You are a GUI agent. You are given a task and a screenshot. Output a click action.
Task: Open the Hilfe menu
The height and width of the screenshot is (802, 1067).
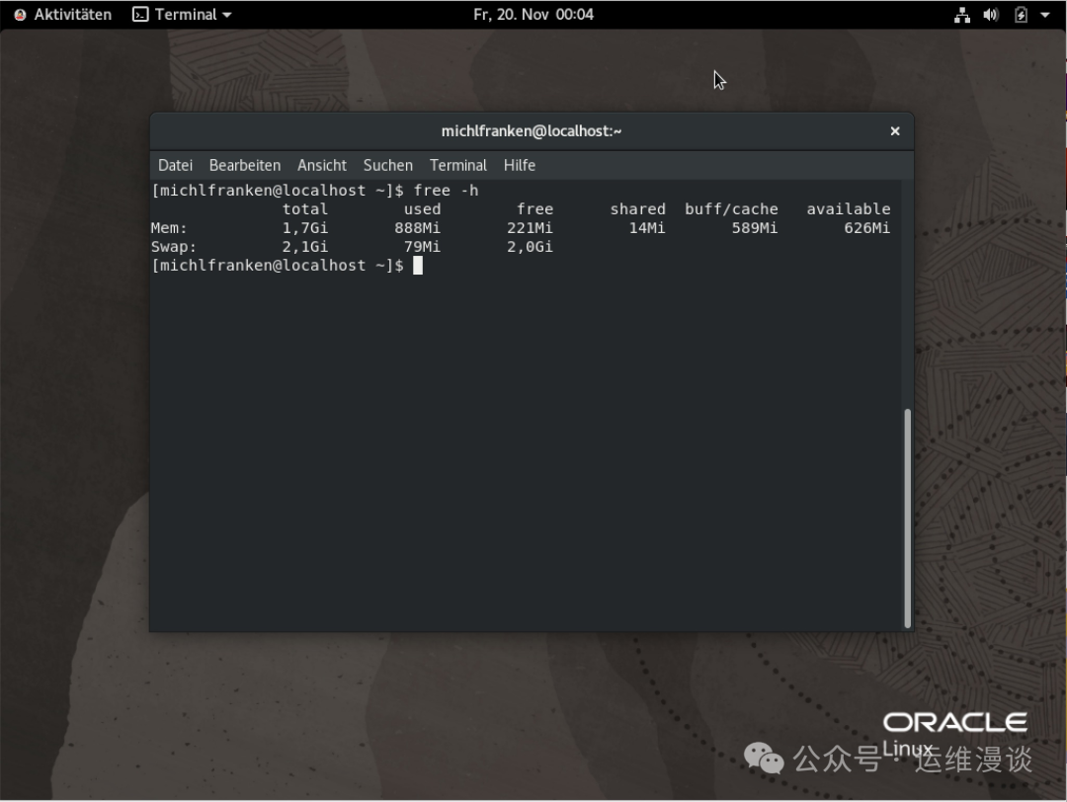519,165
